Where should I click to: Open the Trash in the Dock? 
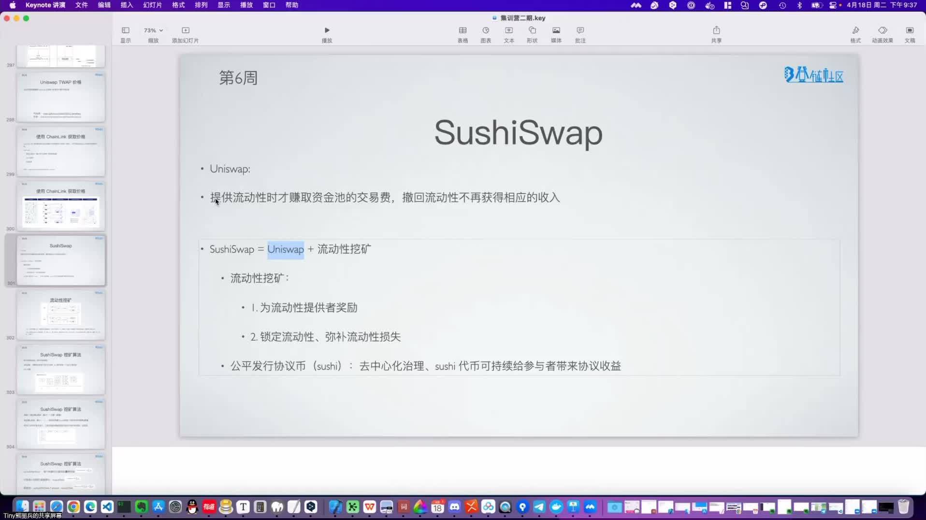coord(903,506)
